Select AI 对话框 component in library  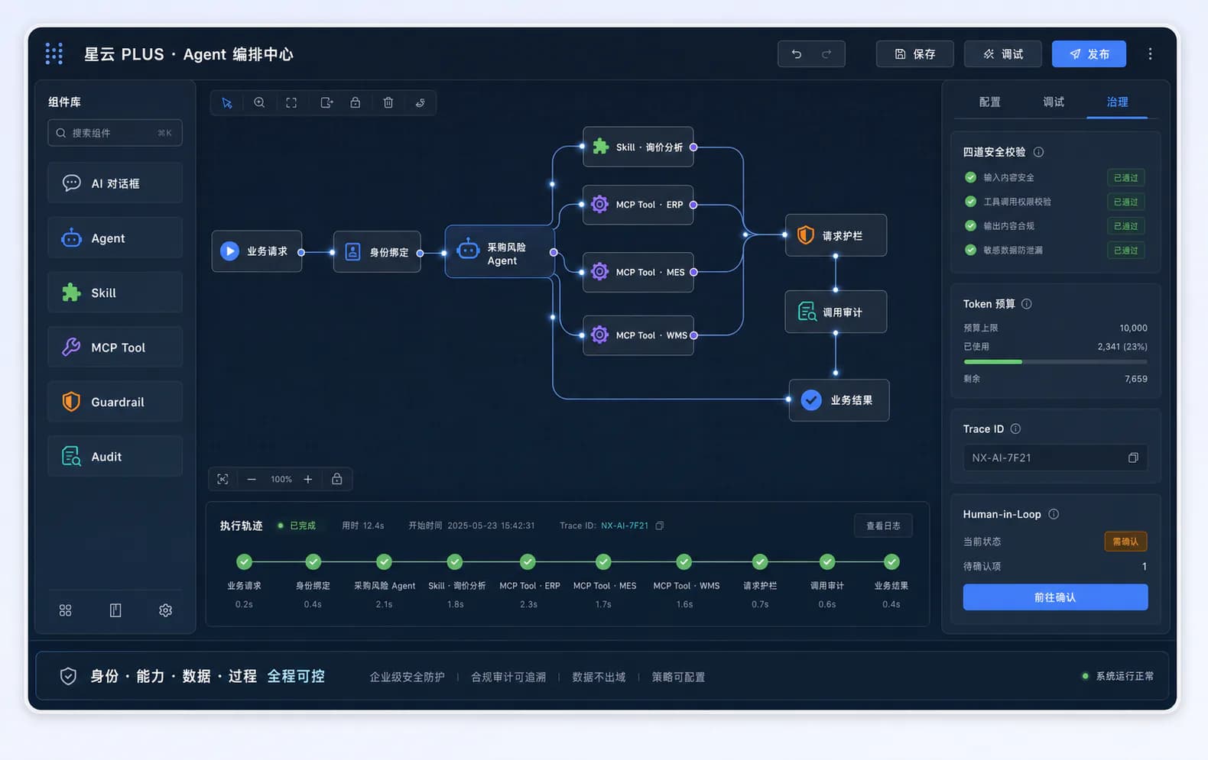point(115,183)
